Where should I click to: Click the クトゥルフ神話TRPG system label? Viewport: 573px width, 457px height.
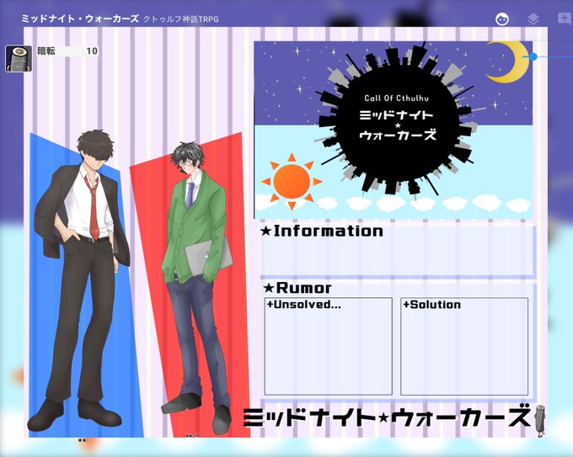[181, 19]
